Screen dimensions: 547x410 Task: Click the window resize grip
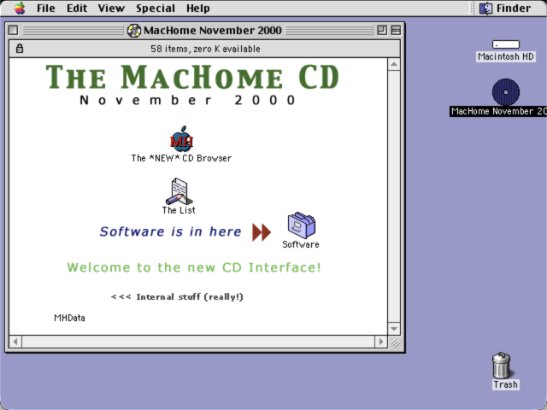(x=395, y=343)
